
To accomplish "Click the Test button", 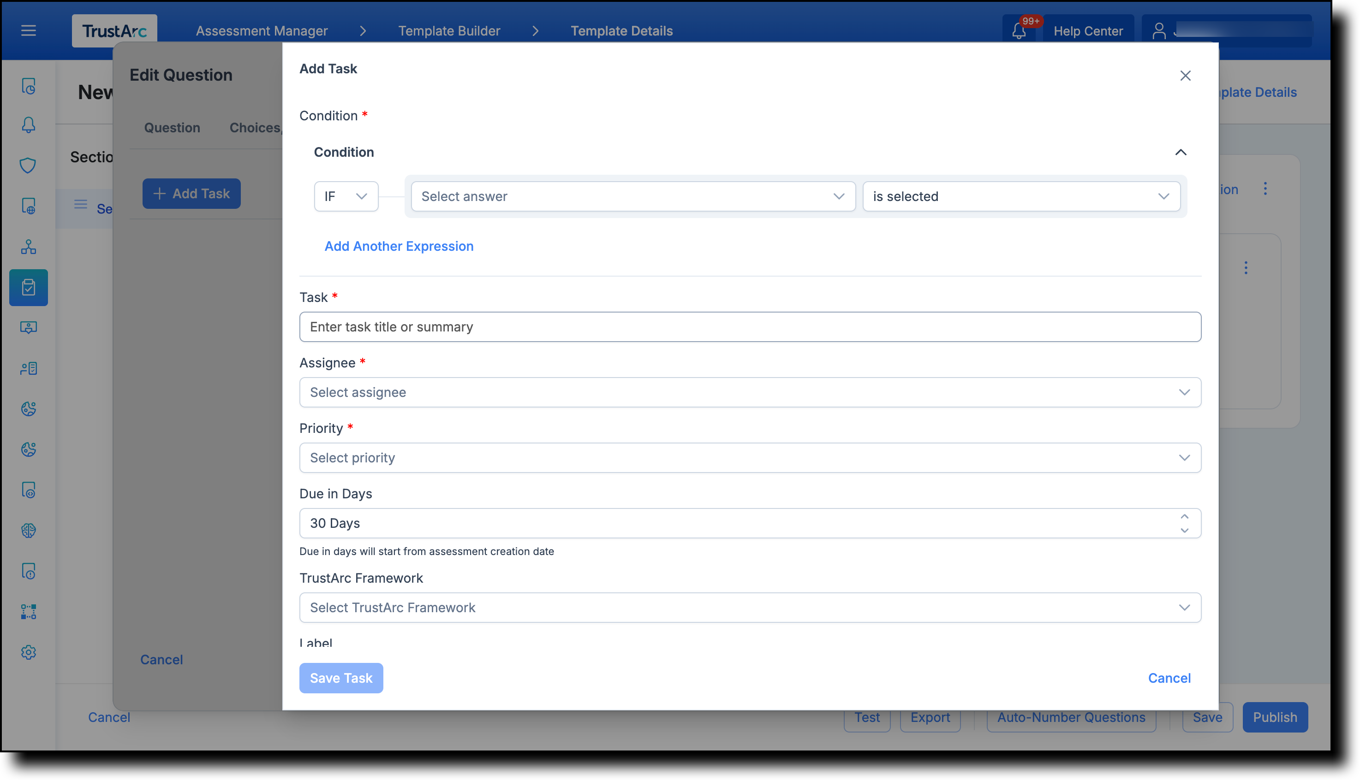I will (x=867, y=718).
